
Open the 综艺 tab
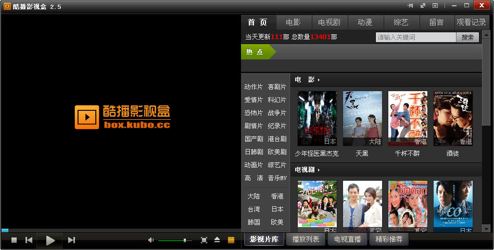(x=401, y=22)
